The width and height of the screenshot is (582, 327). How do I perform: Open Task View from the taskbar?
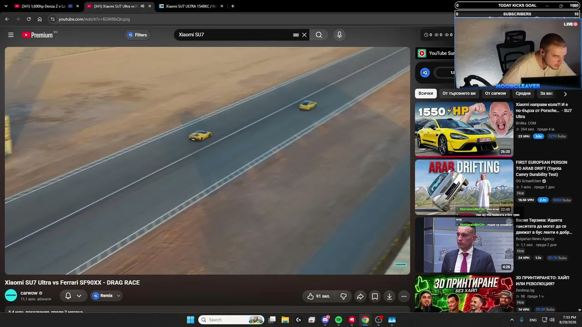272,320
